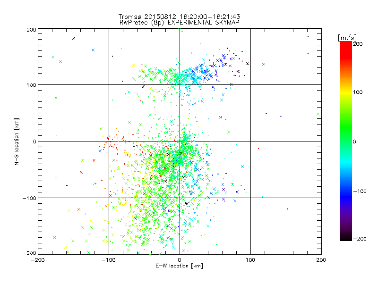Click the 'N-S location [km]' axis label
The image size is (378, 283).
17,141
